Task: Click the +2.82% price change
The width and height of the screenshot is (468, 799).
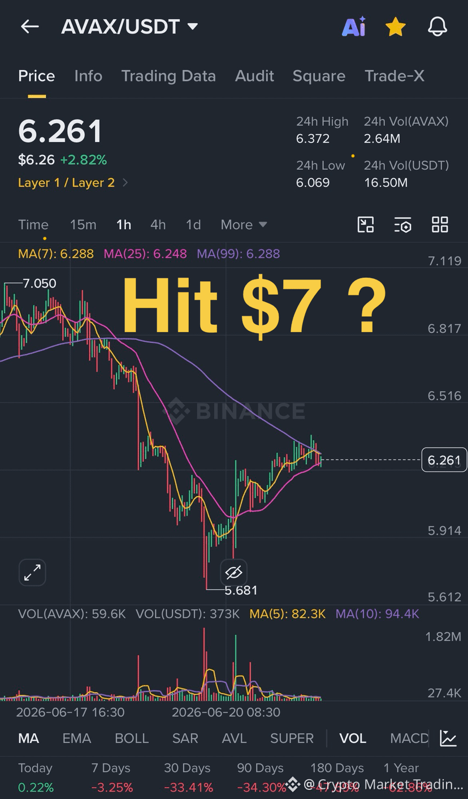Action: click(84, 160)
